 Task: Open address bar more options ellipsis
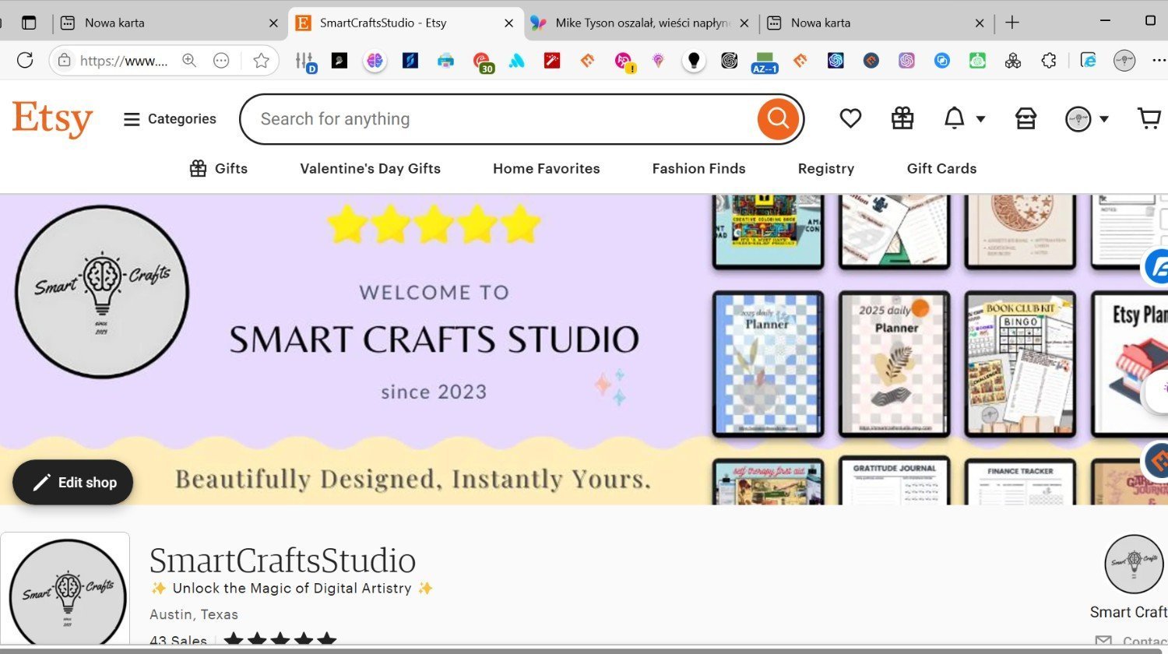(222, 60)
